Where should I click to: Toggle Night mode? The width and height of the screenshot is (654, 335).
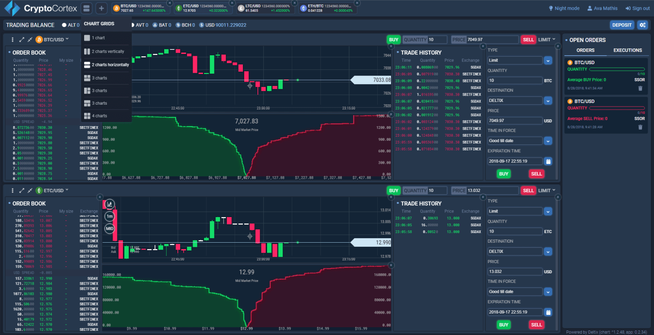(x=564, y=8)
